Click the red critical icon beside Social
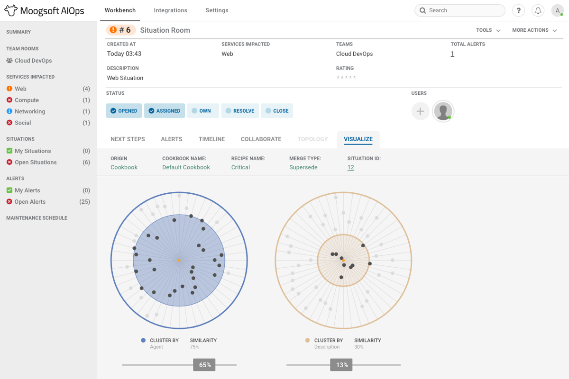The image size is (569, 379). coord(9,123)
